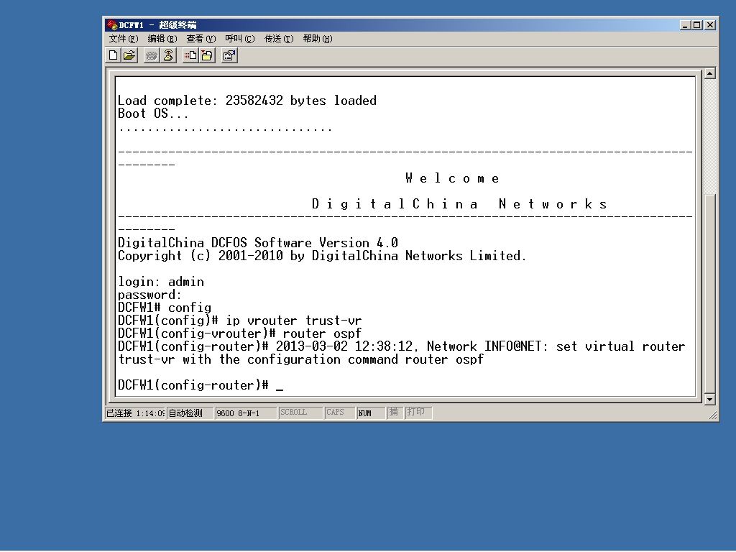Click the NUM indicator in status bar
Image resolution: width=736 pixels, height=552 pixels.
(x=371, y=413)
